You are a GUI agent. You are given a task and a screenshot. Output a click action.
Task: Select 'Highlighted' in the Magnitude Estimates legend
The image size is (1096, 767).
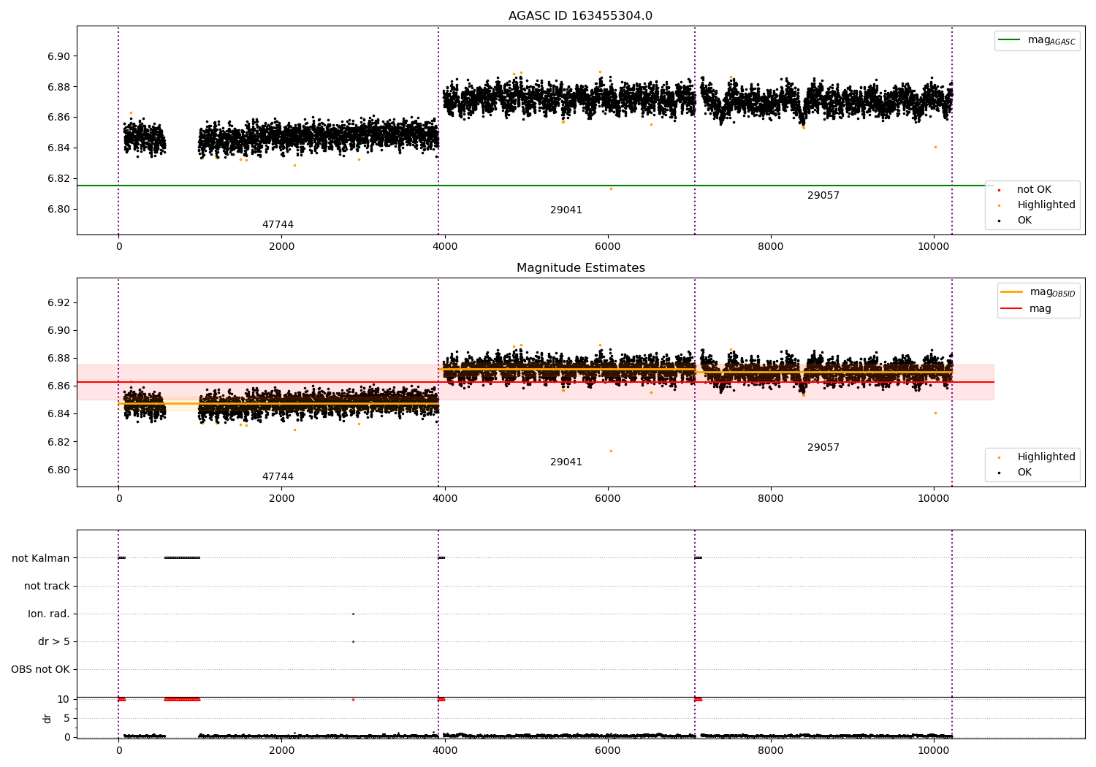1036,457
